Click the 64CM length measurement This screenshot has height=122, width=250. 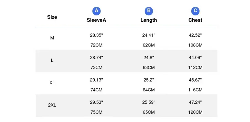click(x=149, y=90)
